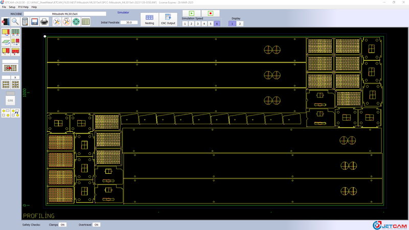
Task: Click the CNC Output button
Action: click(x=168, y=19)
